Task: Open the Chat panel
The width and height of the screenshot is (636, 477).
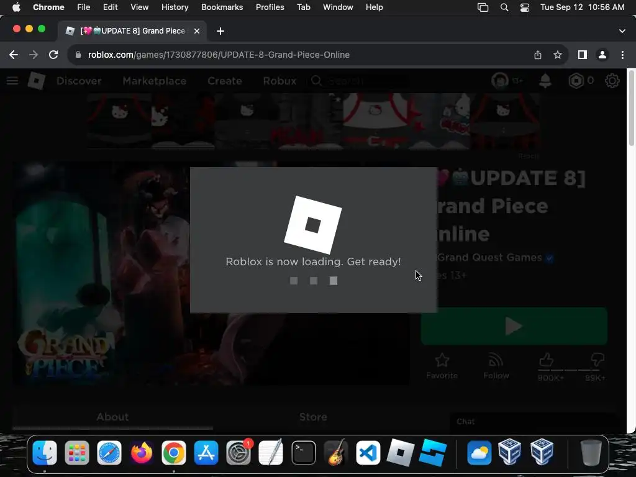Action: 535,422
